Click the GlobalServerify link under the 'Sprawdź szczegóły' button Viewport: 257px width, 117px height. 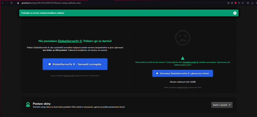[x=69, y=76]
